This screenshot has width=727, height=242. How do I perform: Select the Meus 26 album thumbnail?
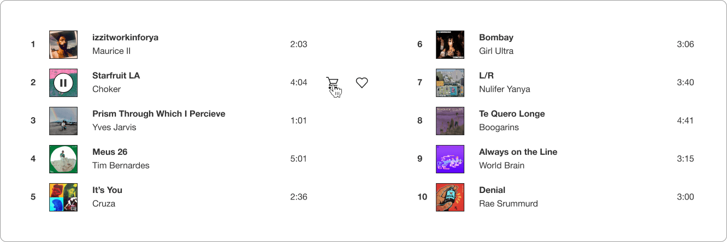63,159
